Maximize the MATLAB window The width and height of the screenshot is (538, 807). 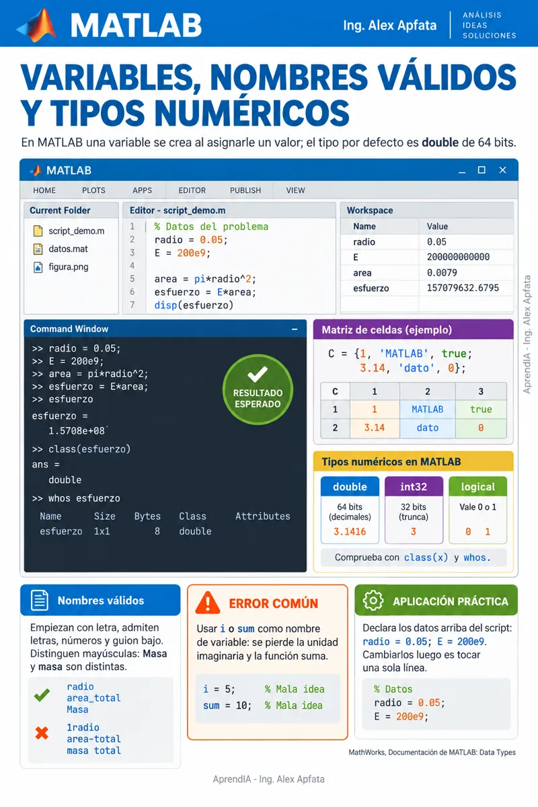[482, 170]
